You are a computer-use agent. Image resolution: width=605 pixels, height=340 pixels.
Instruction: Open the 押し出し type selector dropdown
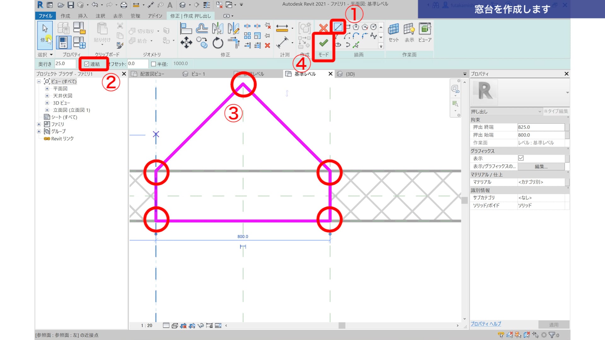pos(539,111)
